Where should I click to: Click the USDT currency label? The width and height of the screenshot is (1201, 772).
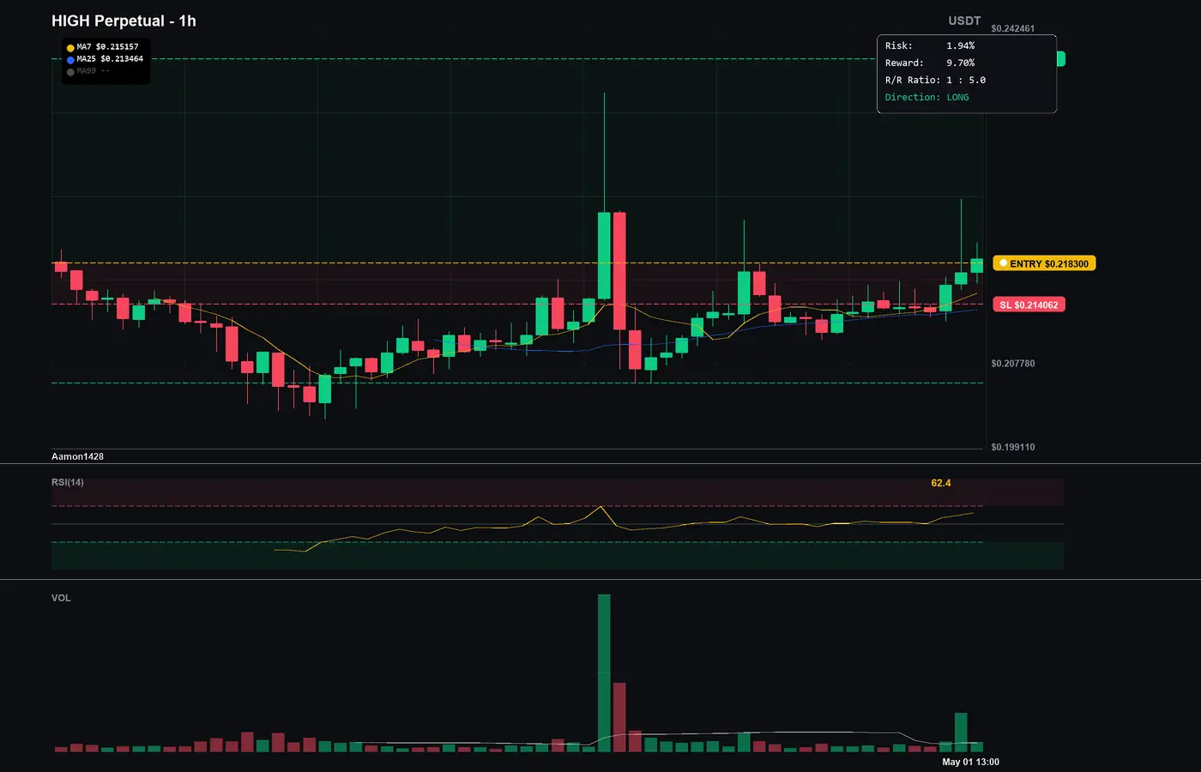964,21
